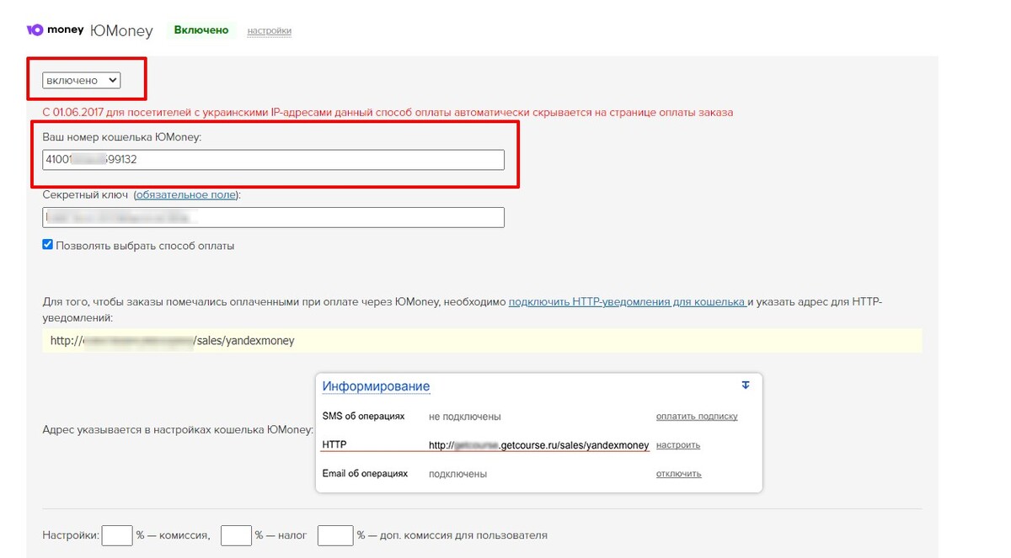Click the обязательное поле link
The height and width of the screenshot is (558, 1011).
point(186,195)
